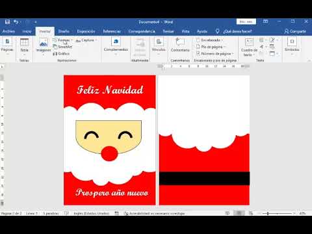Insert a SmartArt graphic

click(x=63, y=47)
